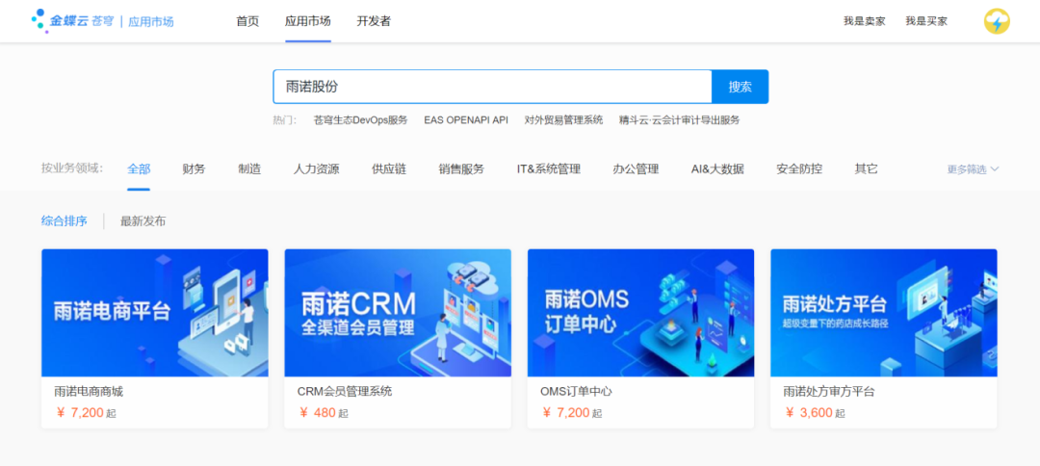Filter by 财务 business category
Screen dimensions: 1040x466
[x=194, y=169]
